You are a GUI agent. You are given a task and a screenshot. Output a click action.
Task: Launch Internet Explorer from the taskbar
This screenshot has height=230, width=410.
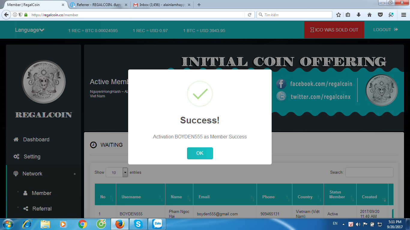(27, 224)
